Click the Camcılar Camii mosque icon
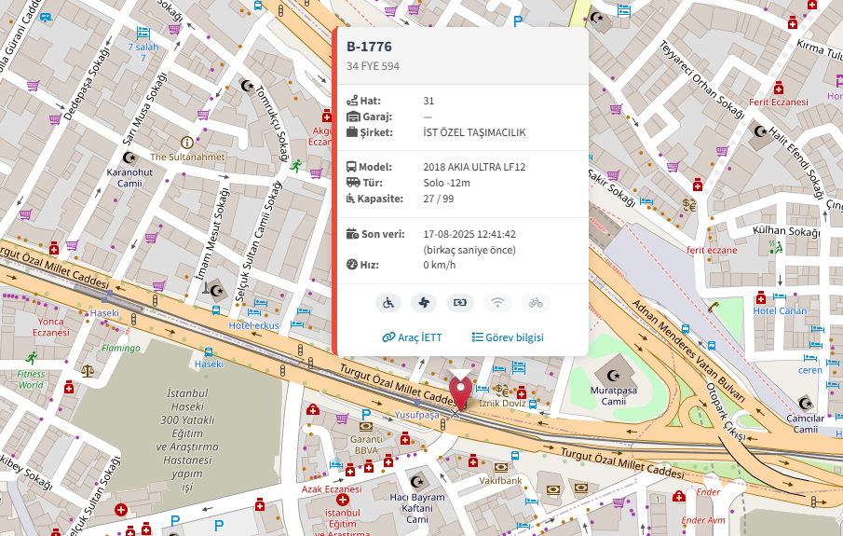 805,403
